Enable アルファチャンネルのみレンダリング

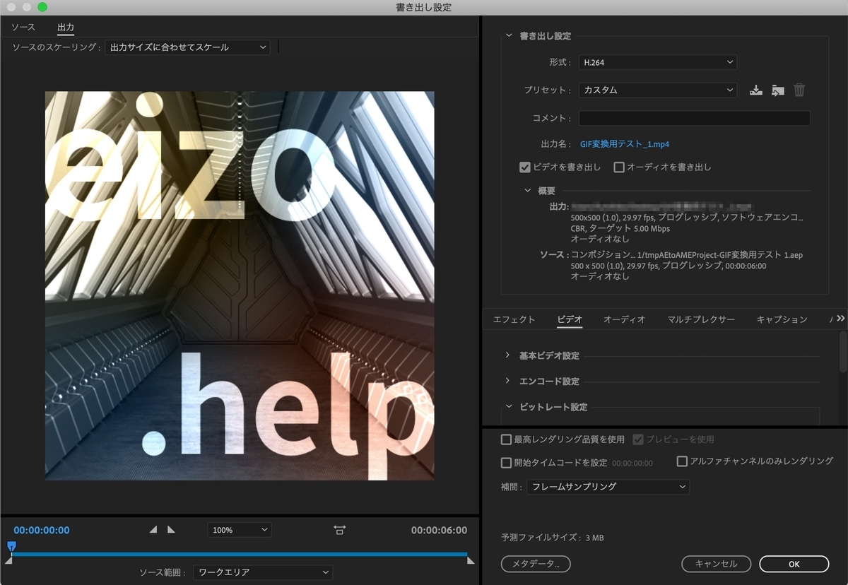pos(683,461)
